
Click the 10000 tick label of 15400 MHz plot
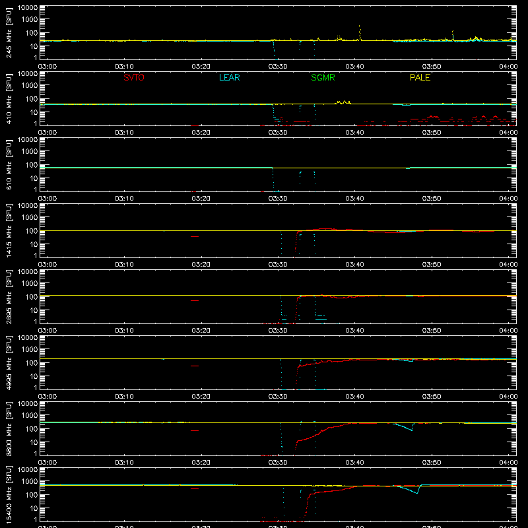pos(28,470)
